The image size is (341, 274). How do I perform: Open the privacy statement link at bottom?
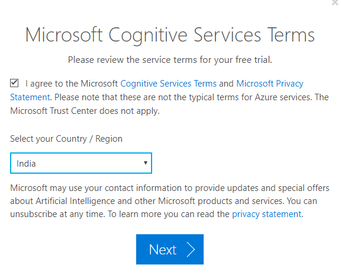(x=266, y=214)
